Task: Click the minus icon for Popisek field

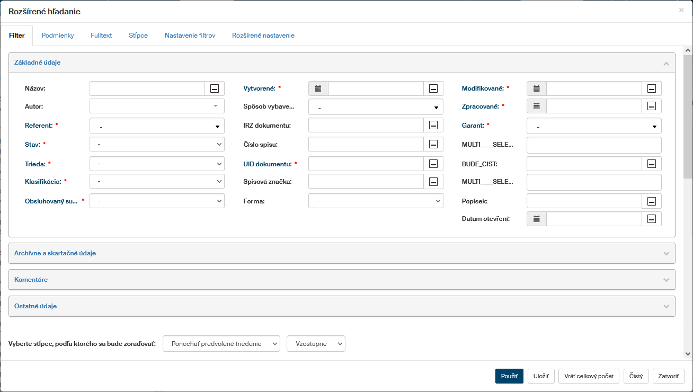Action: pyautogui.click(x=652, y=201)
